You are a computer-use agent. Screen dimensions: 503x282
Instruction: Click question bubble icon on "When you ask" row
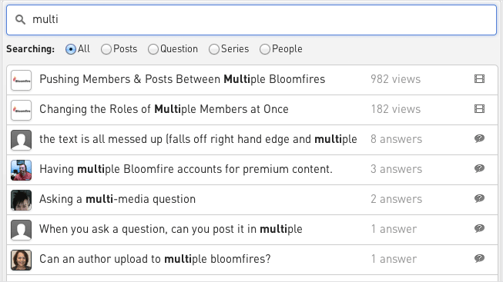tap(480, 228)
